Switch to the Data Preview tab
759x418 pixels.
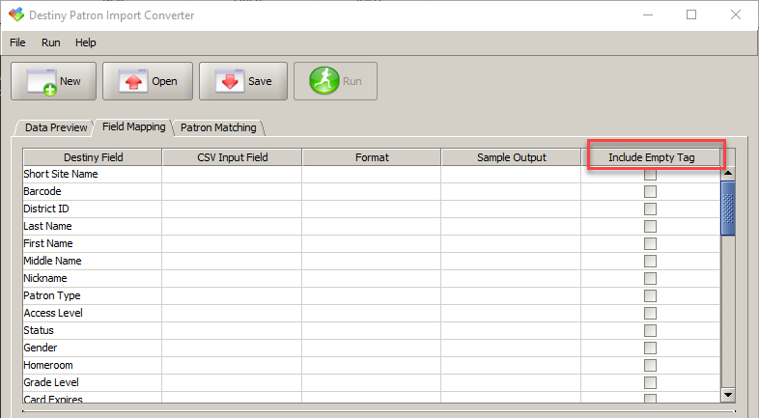pyautogui.click(x=56, y=127)
